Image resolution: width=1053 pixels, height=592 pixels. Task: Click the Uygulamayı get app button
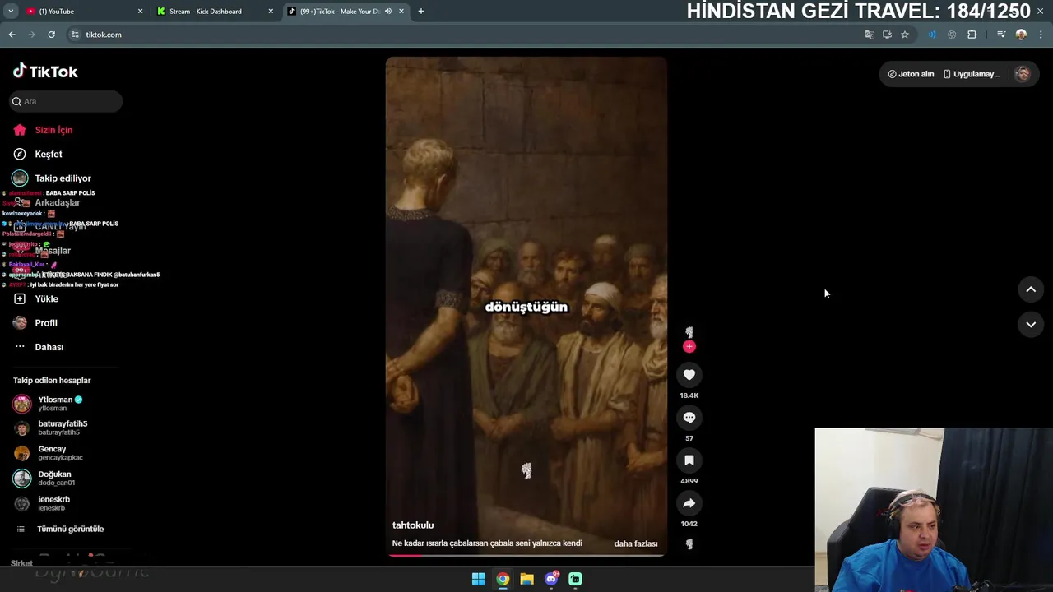972,74
